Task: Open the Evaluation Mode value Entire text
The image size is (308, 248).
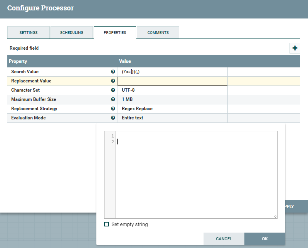Action: pyautogui.click(x=172, y=118)
